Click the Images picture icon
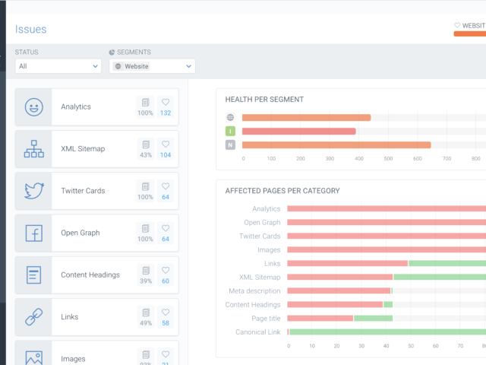 (33, 356)
